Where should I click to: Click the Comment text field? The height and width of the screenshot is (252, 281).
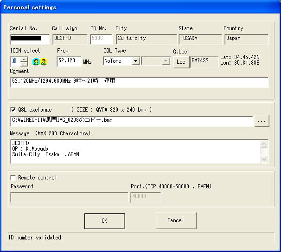[139, 82]
